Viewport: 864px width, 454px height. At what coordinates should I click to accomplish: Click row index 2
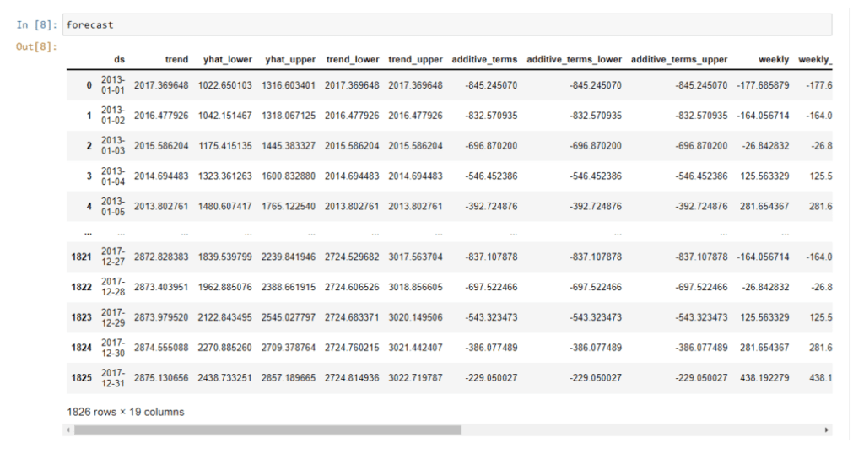coord(89,146)
